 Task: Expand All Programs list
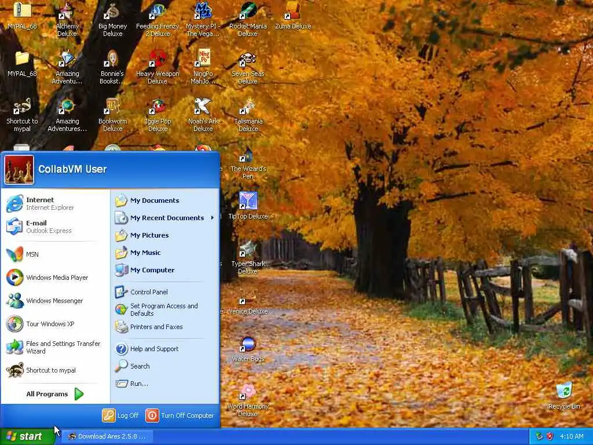point(55,394)
